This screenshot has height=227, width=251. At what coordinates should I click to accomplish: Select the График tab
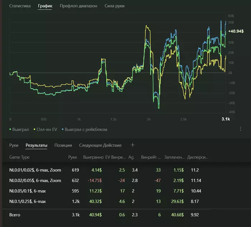pos(45,6)
